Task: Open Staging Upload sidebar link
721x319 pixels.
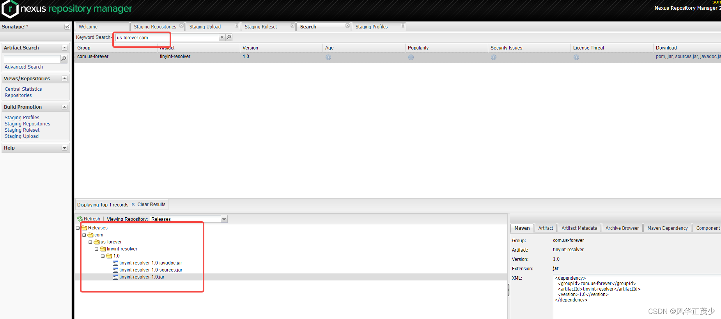Action: tap(22, 136)
